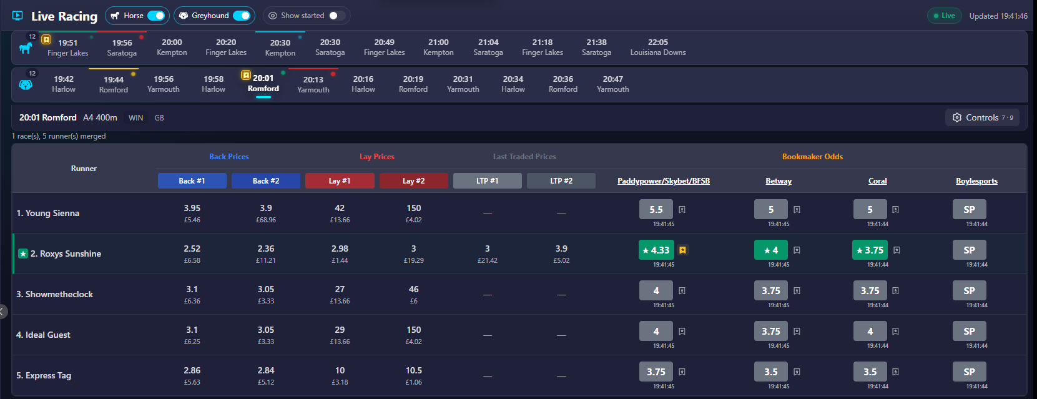Click the LTP #1 column button
Viewport: 1037px width, 399px height.
tap(488, 180)
